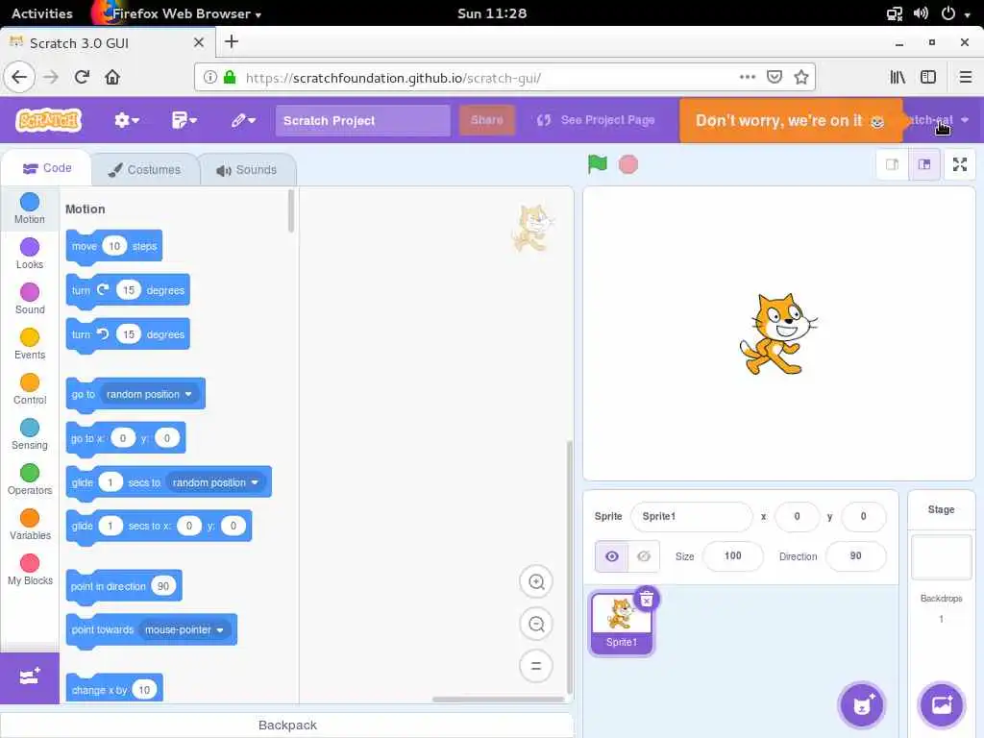The image size is (984, 738).
Task: Open Firefox hamburger menu
Action: pyautogui.click(x=965, y=77)
